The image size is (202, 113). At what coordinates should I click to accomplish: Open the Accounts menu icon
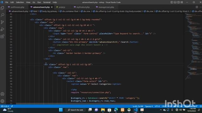coord(2,94)
